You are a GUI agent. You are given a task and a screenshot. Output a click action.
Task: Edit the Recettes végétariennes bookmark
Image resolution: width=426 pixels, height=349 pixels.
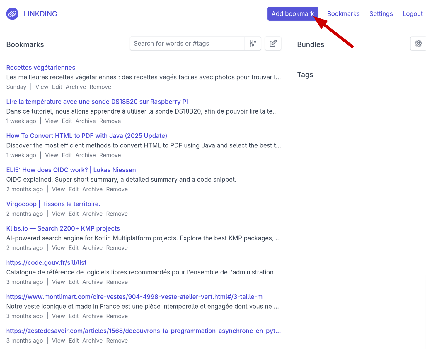point(57,87)
